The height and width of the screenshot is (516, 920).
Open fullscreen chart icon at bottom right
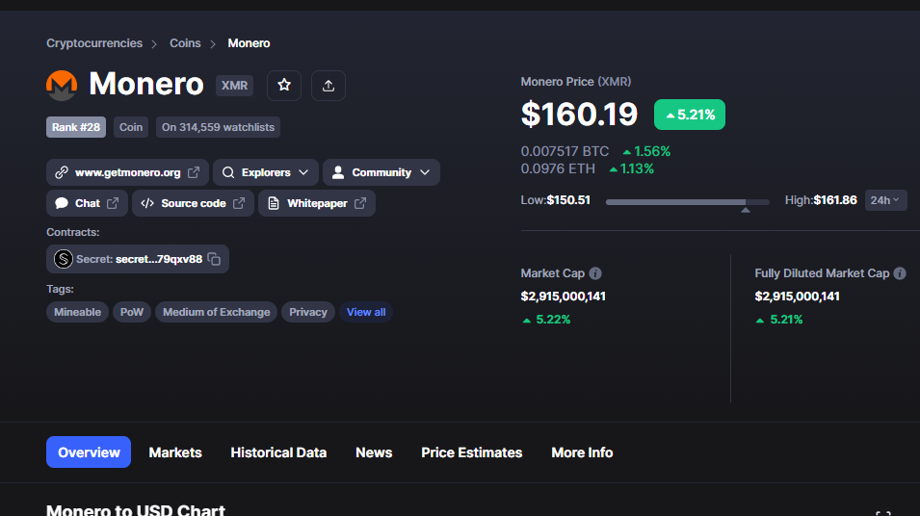point(883,513)
